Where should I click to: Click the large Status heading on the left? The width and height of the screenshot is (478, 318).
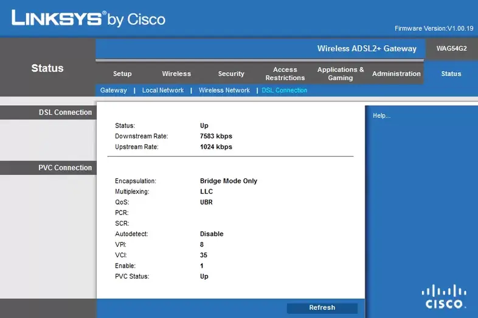pos(47,68)
